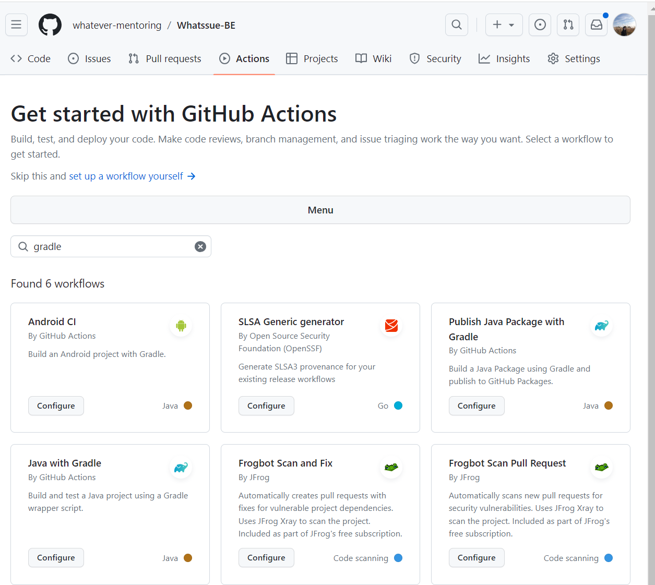
Task: Click the Frogbot Scan and Fix title
Action: pyautogui.click(x=285, y=463)
